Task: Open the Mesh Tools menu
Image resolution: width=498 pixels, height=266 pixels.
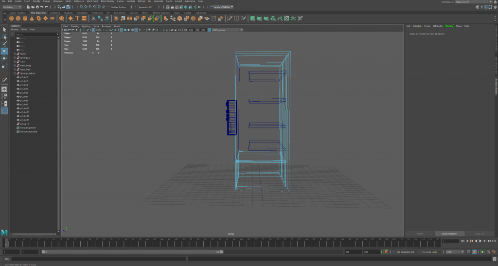Action: click(92, 1)
